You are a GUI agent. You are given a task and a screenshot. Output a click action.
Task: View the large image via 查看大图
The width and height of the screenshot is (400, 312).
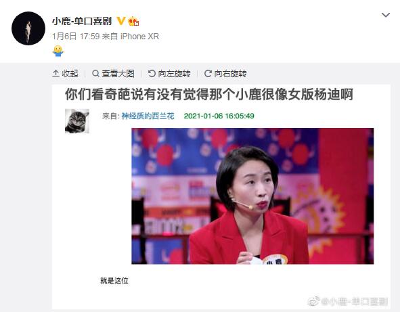click(x=113, y=74)
